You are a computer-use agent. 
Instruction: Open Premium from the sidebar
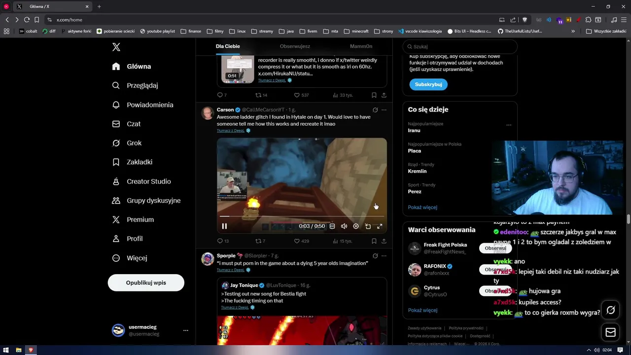(x=133, y=219)
